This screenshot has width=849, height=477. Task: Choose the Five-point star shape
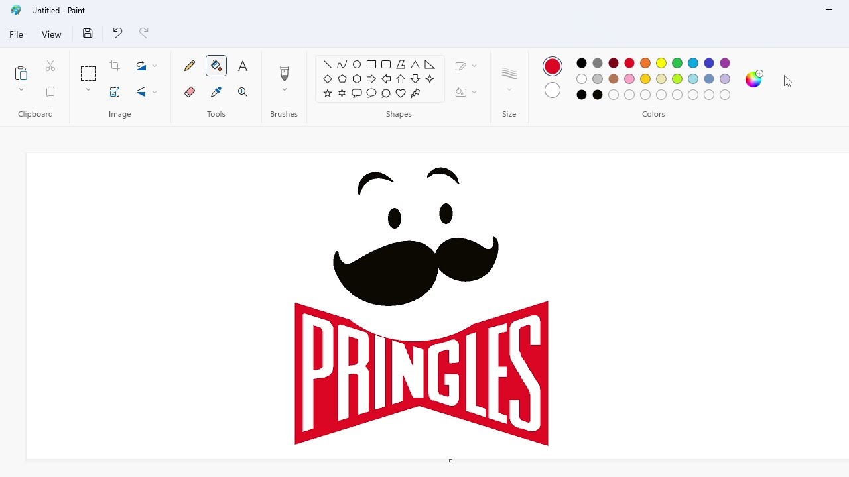pyautogui.click(x=328, y=93)
